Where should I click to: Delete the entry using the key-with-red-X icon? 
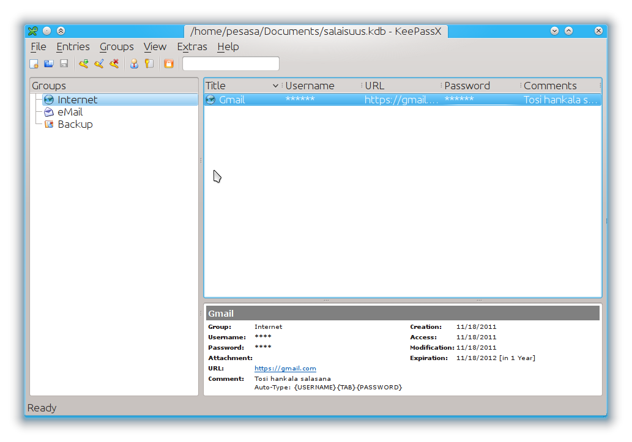(114, 64)
